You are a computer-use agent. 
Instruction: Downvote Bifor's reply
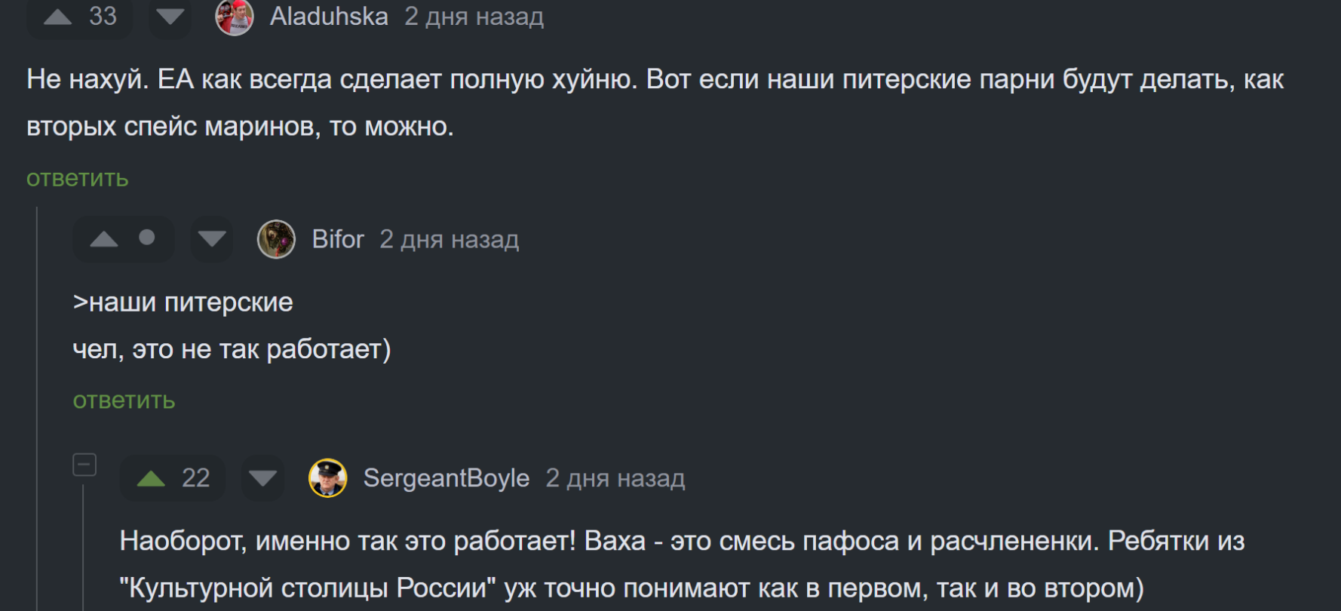click(212, 240)
